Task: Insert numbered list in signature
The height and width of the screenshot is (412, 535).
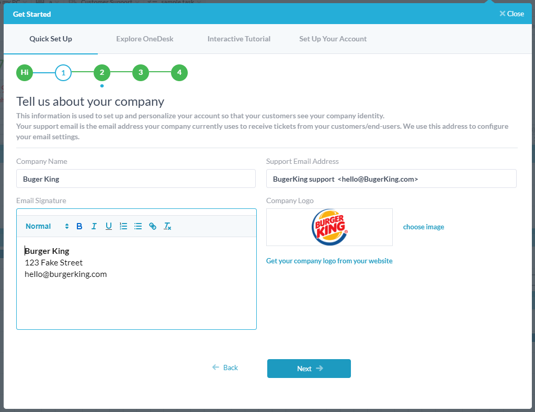Action: 123,226
